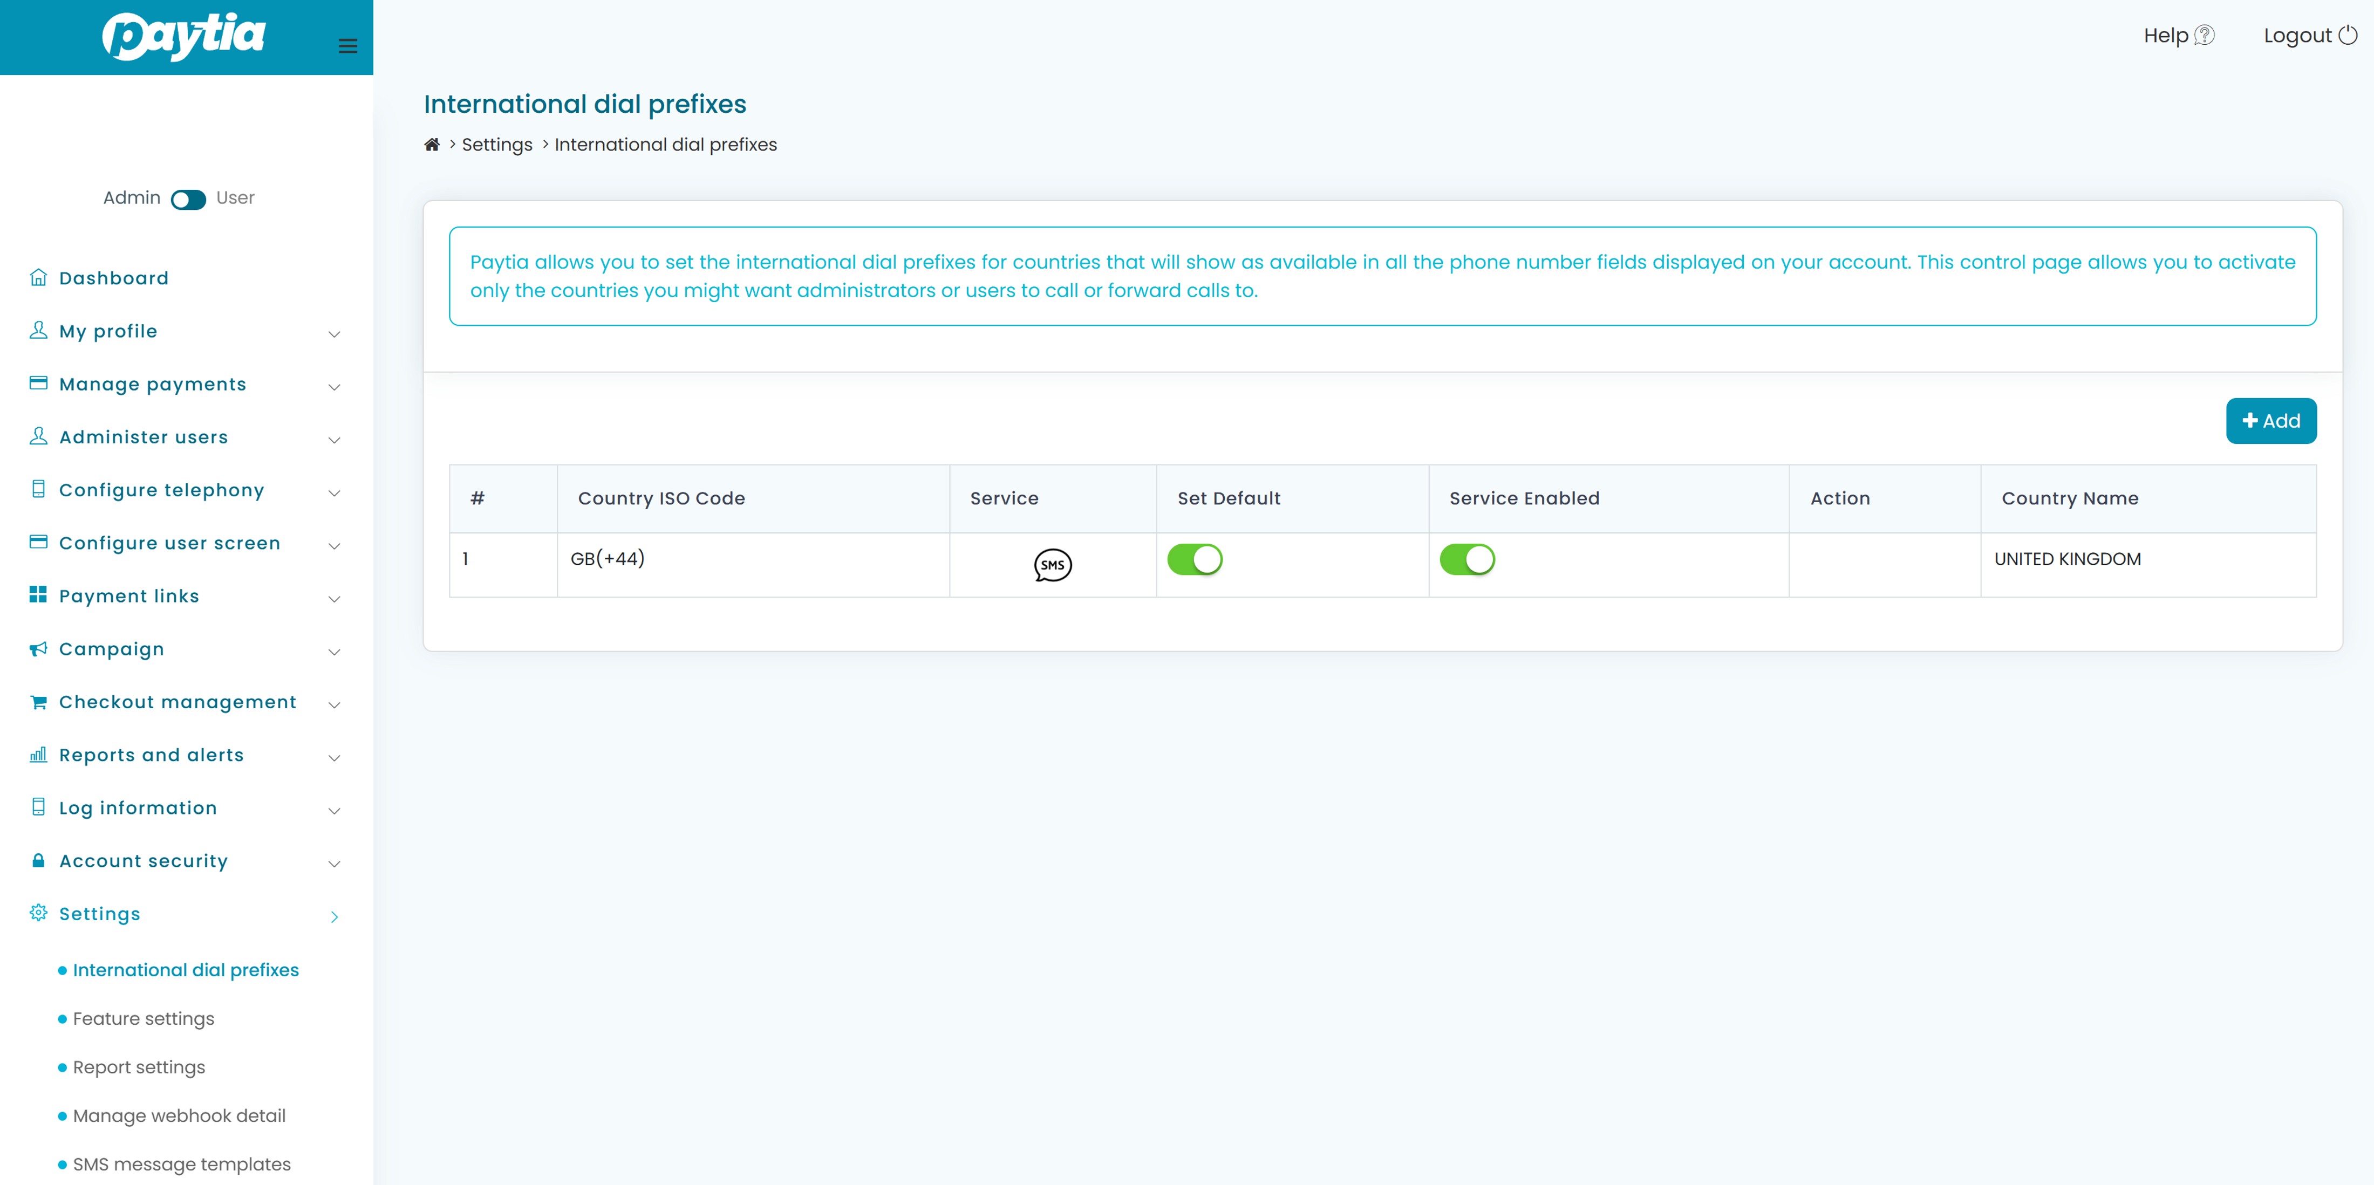
Task: Click the Paytia logo
Action: (x=185, y=37)
